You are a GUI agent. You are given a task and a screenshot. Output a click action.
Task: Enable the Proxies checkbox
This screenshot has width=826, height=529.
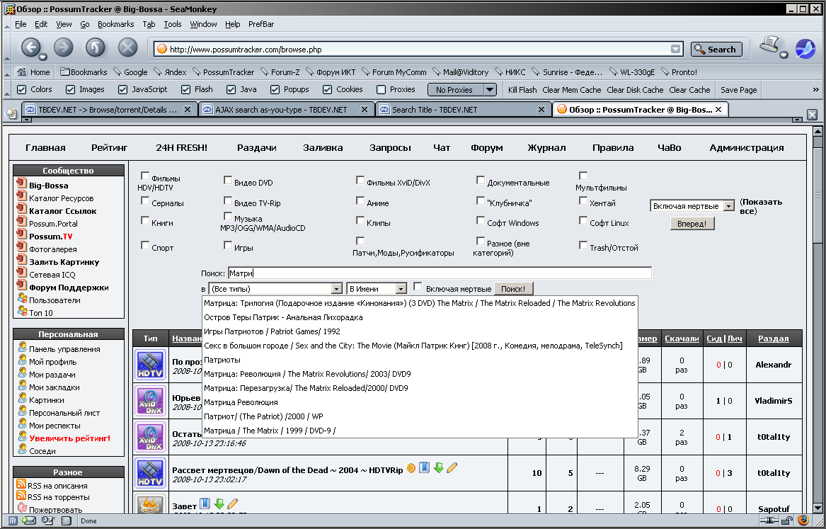(382, 90)
